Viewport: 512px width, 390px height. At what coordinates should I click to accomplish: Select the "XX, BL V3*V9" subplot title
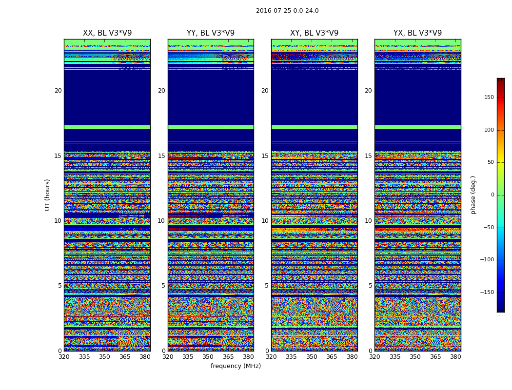[107, 33]
